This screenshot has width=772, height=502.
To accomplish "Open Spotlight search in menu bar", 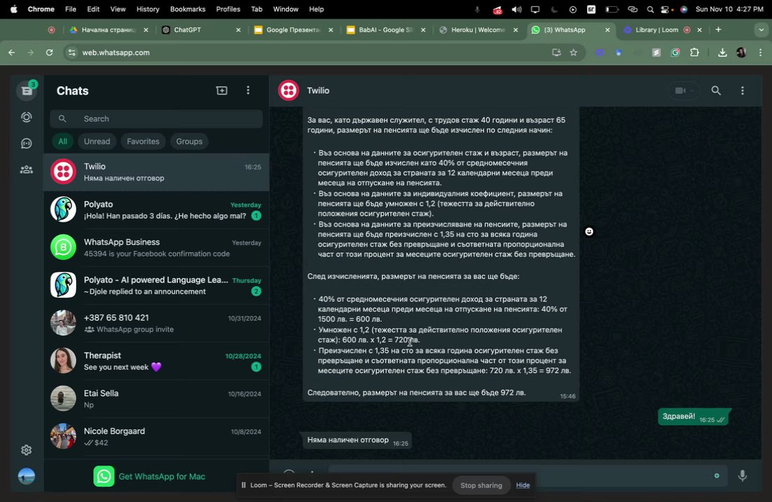I will (x=651, y=9).
